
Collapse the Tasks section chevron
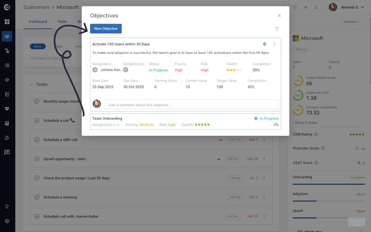pyautogui.click(x=31, y=84)
